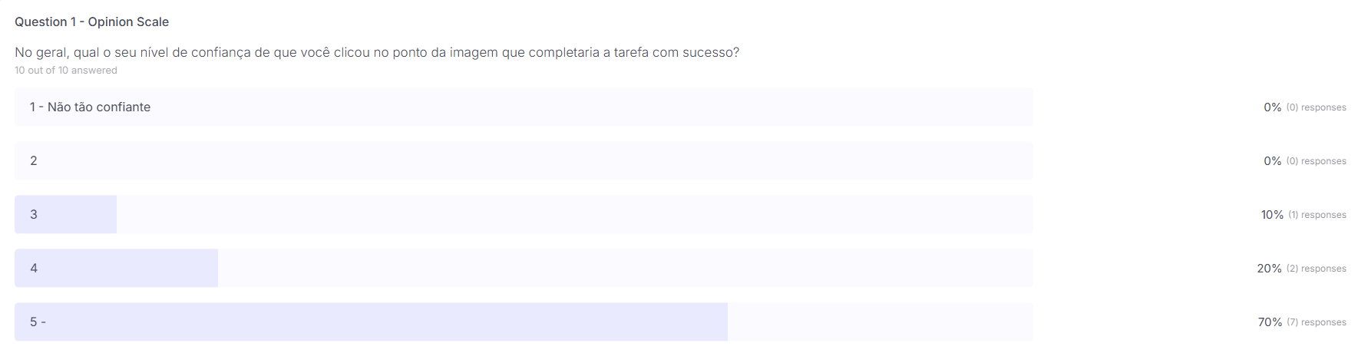Open the "(0) responses" link for option 1

click(x=1316, y=107)
